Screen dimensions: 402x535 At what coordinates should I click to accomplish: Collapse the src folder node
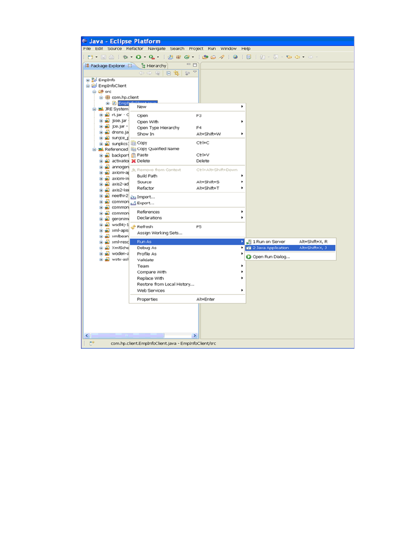(94, 91)
